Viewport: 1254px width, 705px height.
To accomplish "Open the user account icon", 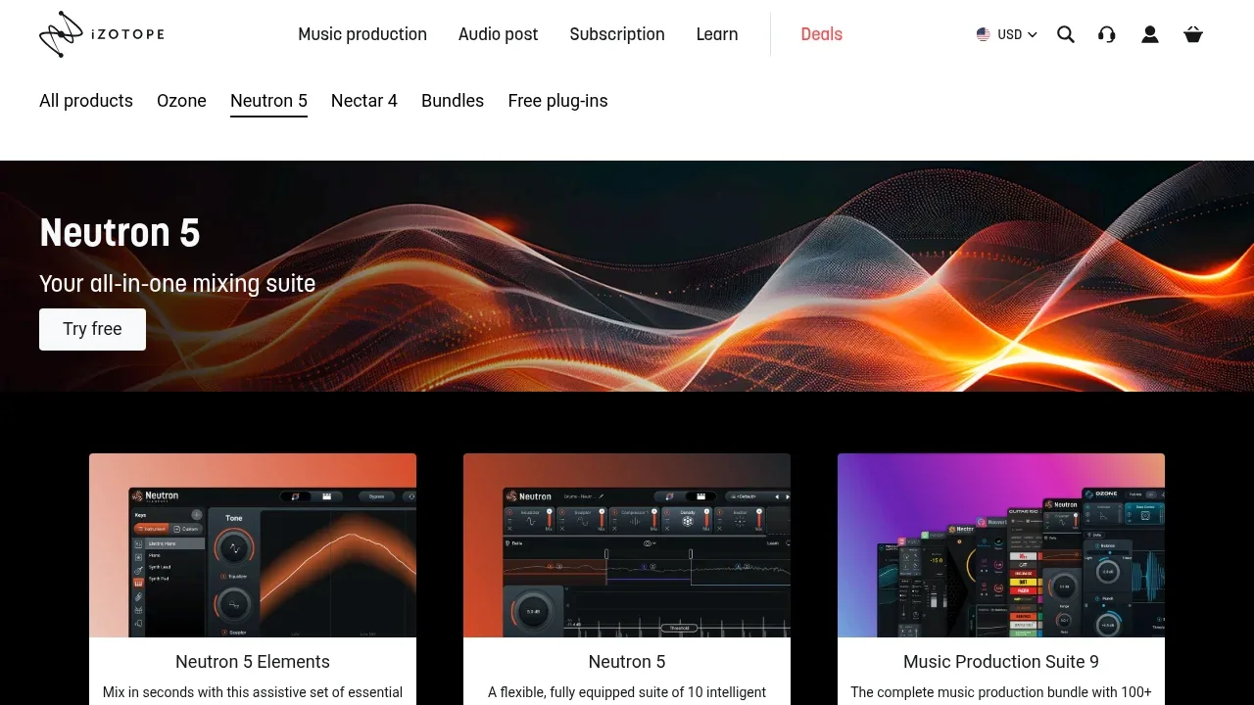I will point(1150,34).
